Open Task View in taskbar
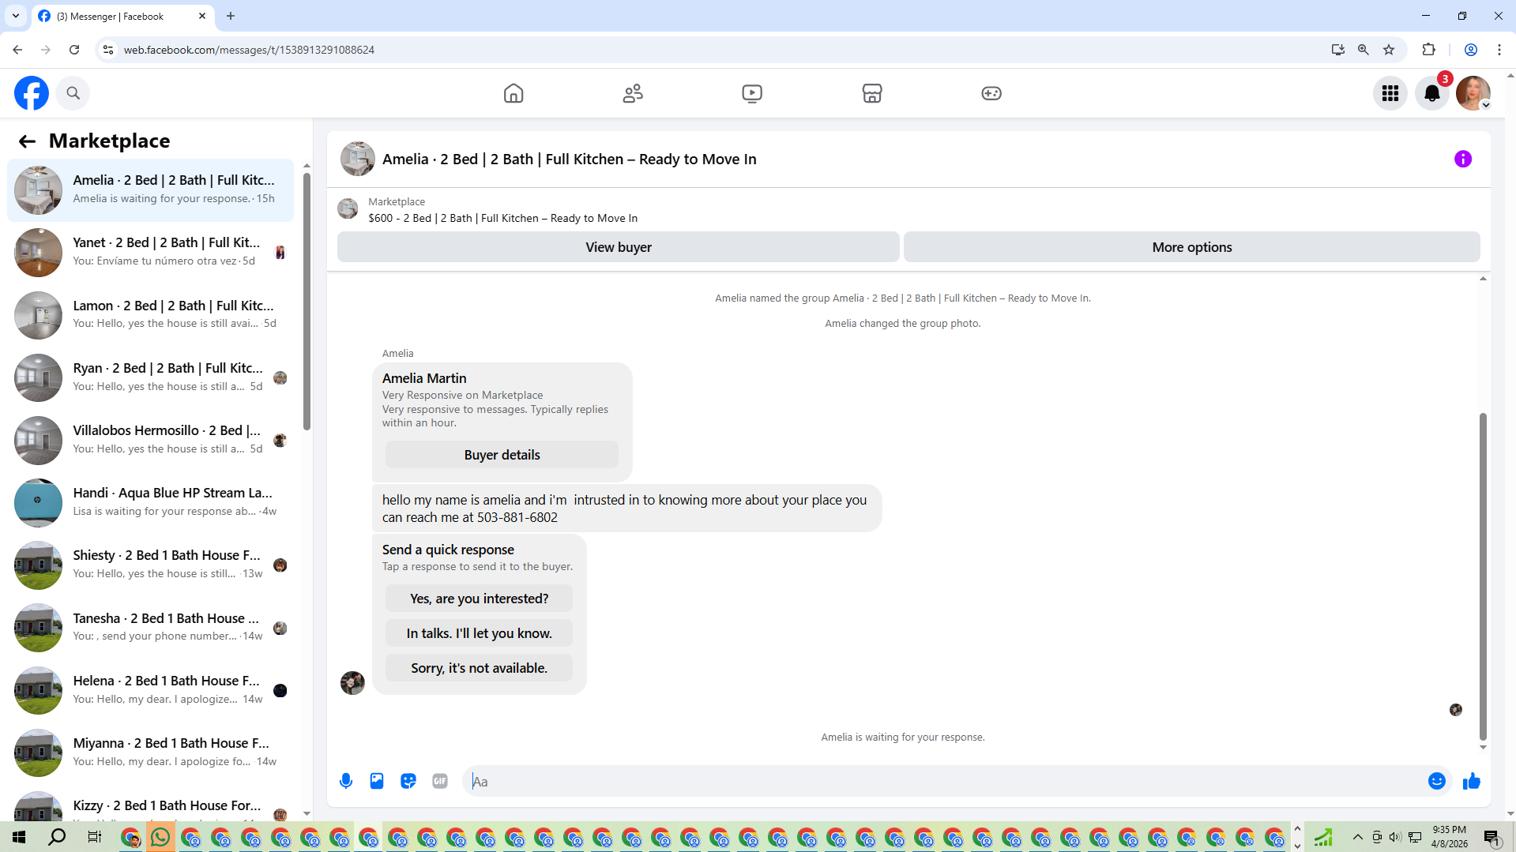The image size is (1516, 852). [x=94, y=837]
